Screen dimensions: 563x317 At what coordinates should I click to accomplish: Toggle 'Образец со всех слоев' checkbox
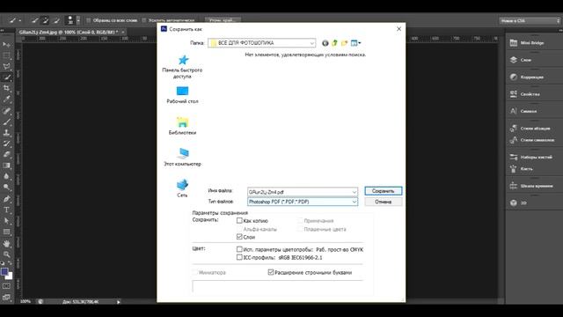pyautogui.click(x=88, y=20)
